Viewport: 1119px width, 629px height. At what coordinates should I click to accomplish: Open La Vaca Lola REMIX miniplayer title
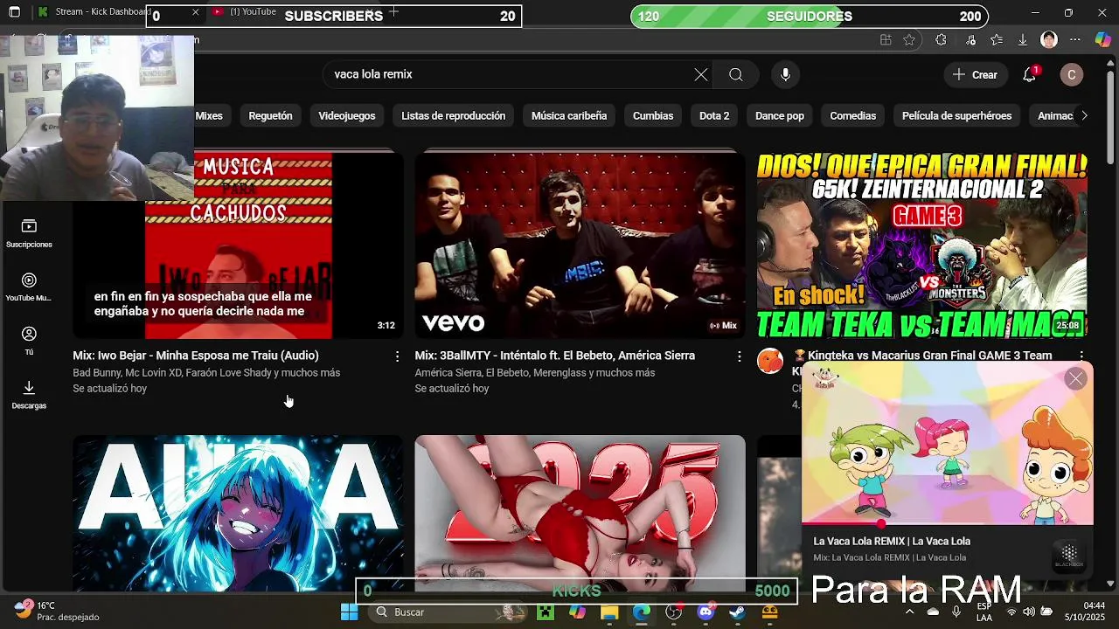pyautogui.click(x=892, y=541)
